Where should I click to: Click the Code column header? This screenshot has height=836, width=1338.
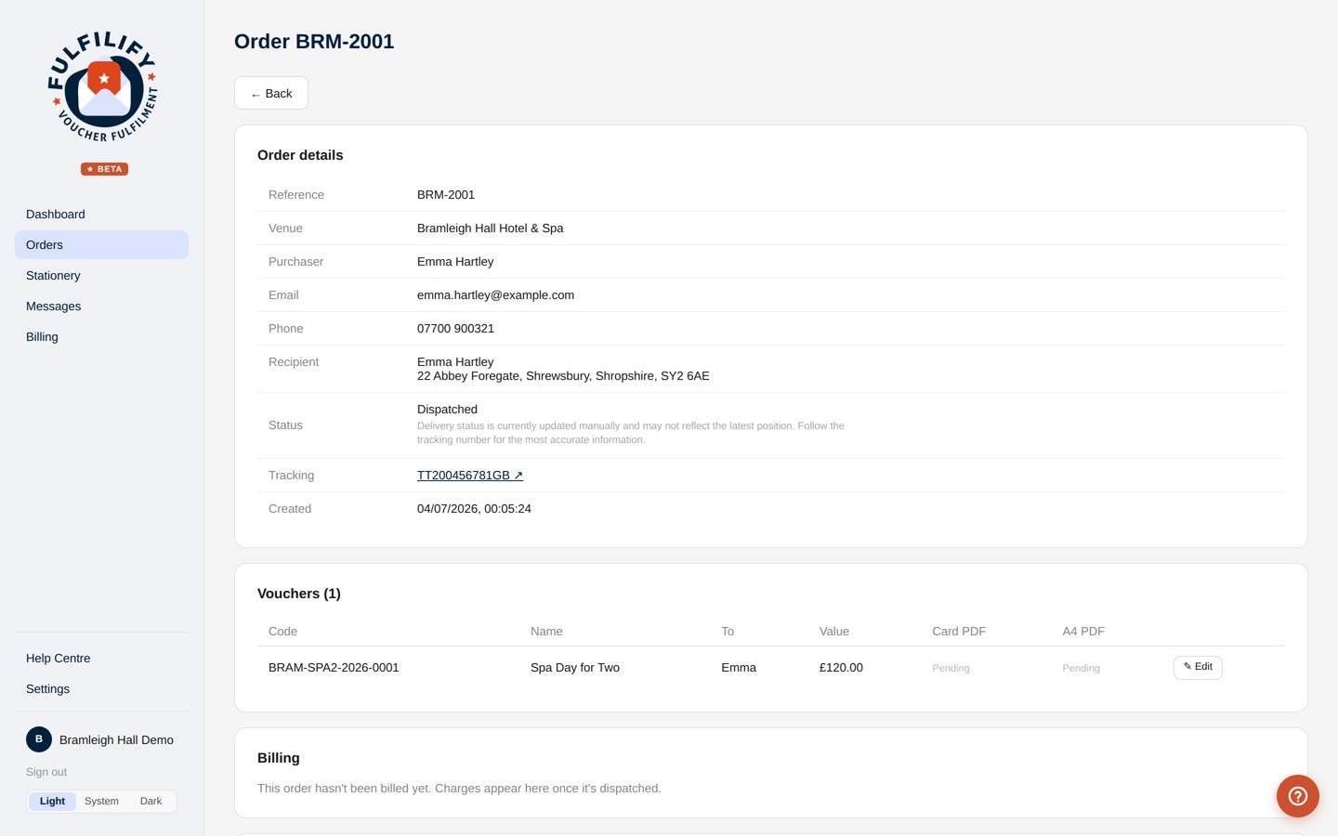[x=282, y=632]
